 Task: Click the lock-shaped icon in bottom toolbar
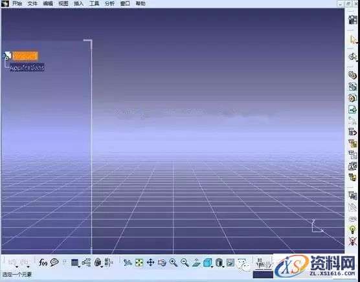98,262
